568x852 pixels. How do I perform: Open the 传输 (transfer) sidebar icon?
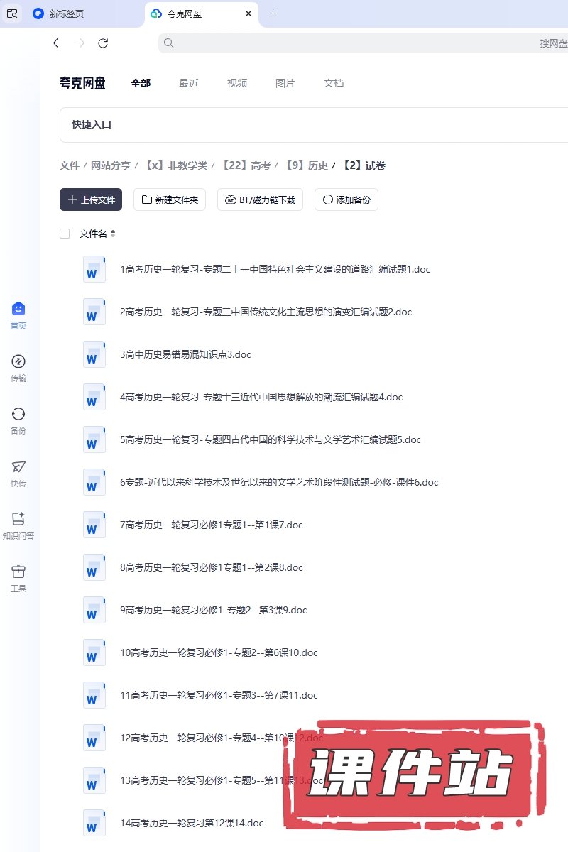click(18, 362)
